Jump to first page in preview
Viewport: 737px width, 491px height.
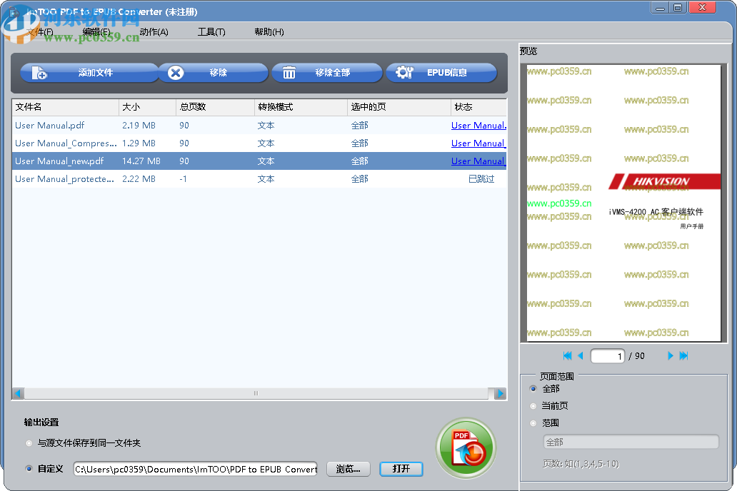566,355
